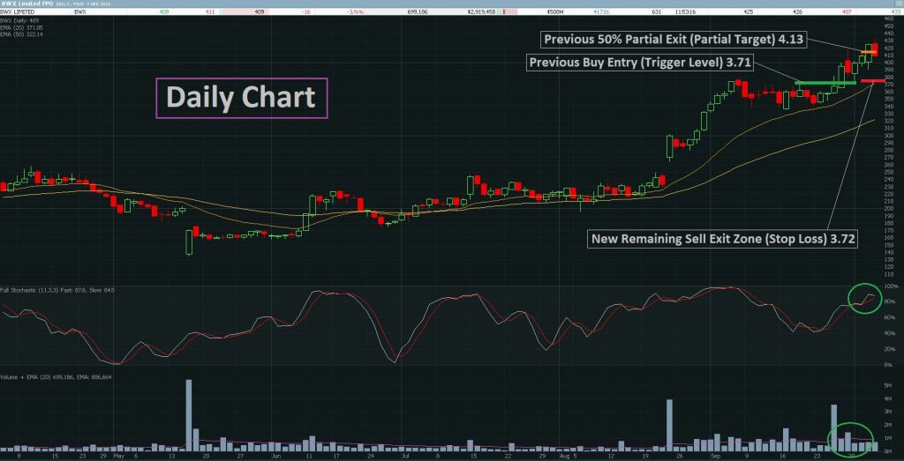Open the Volume + EMA (20) indicator label

[56, 377]
